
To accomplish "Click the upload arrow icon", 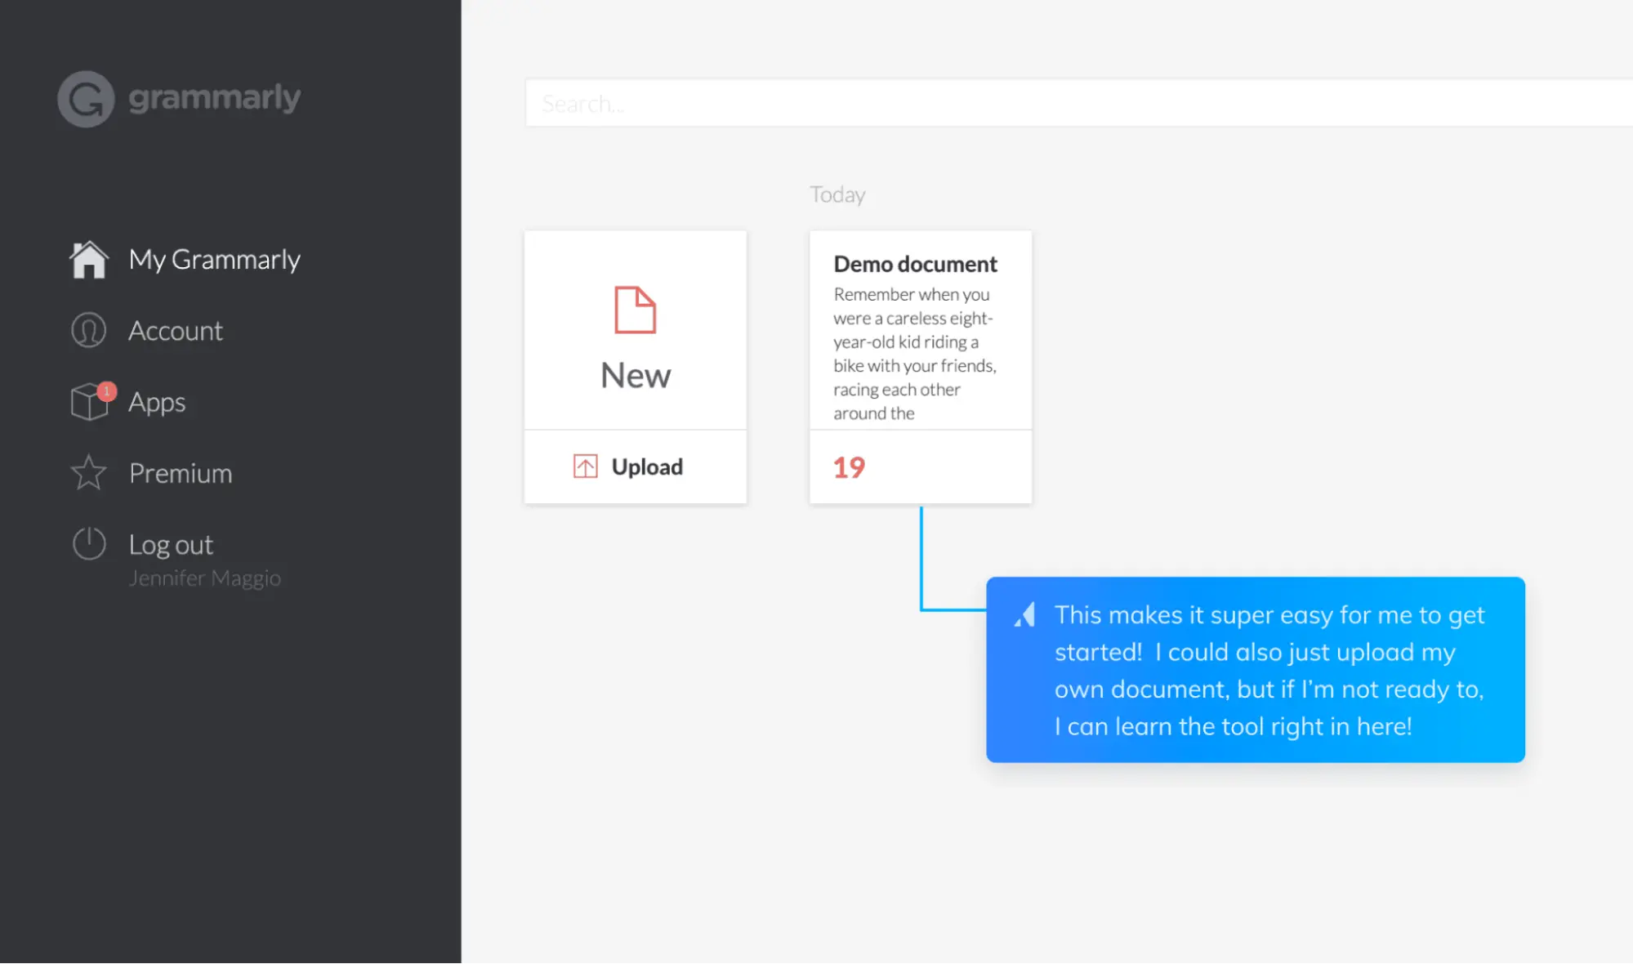I will click(584, 466).
